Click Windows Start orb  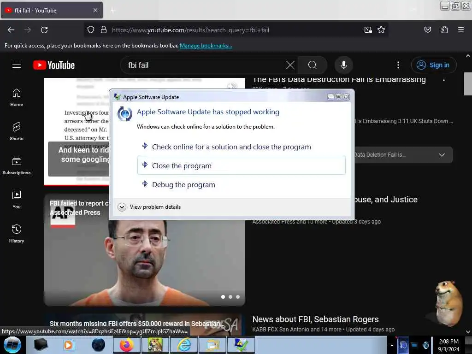12,345
